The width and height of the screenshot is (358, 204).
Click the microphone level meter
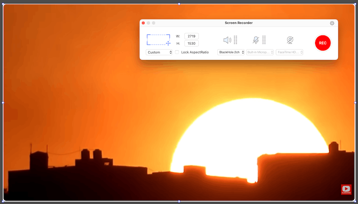264,40
